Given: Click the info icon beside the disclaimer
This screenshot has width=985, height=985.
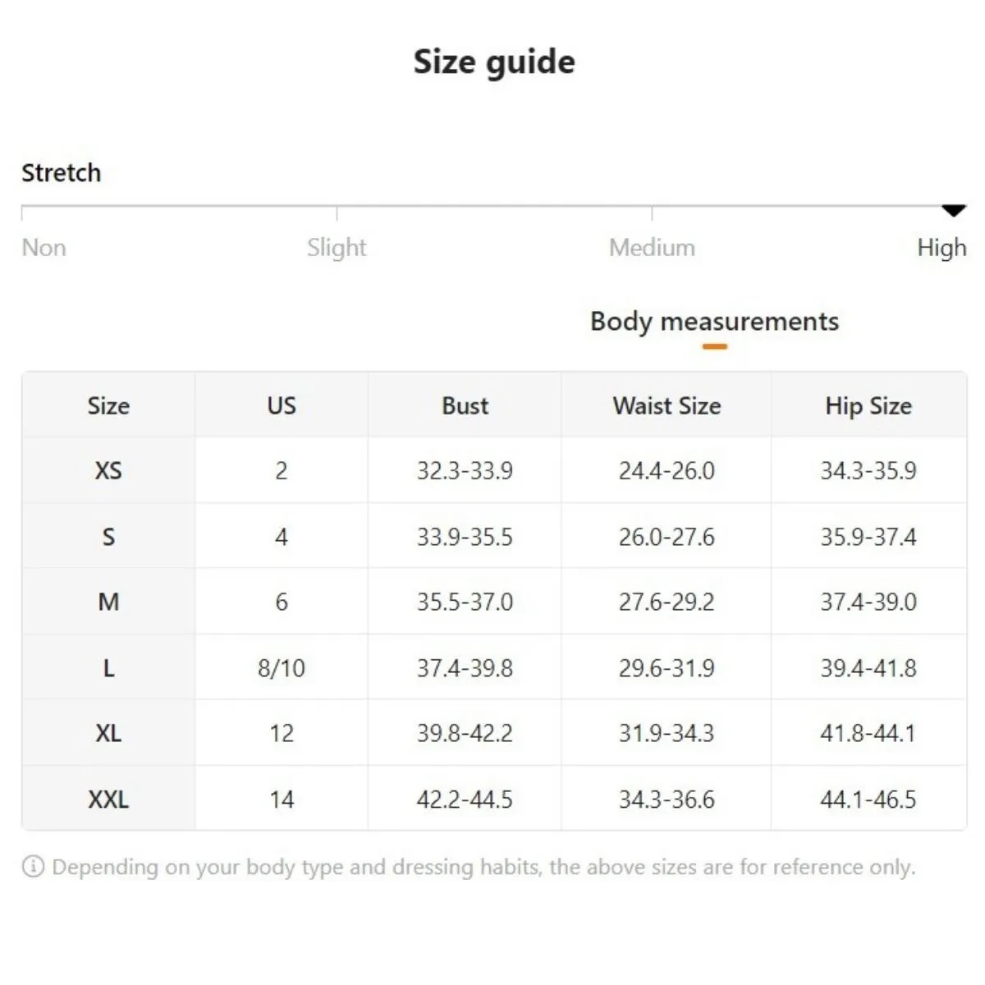Looking at the screenshot, I should point(33,867).
